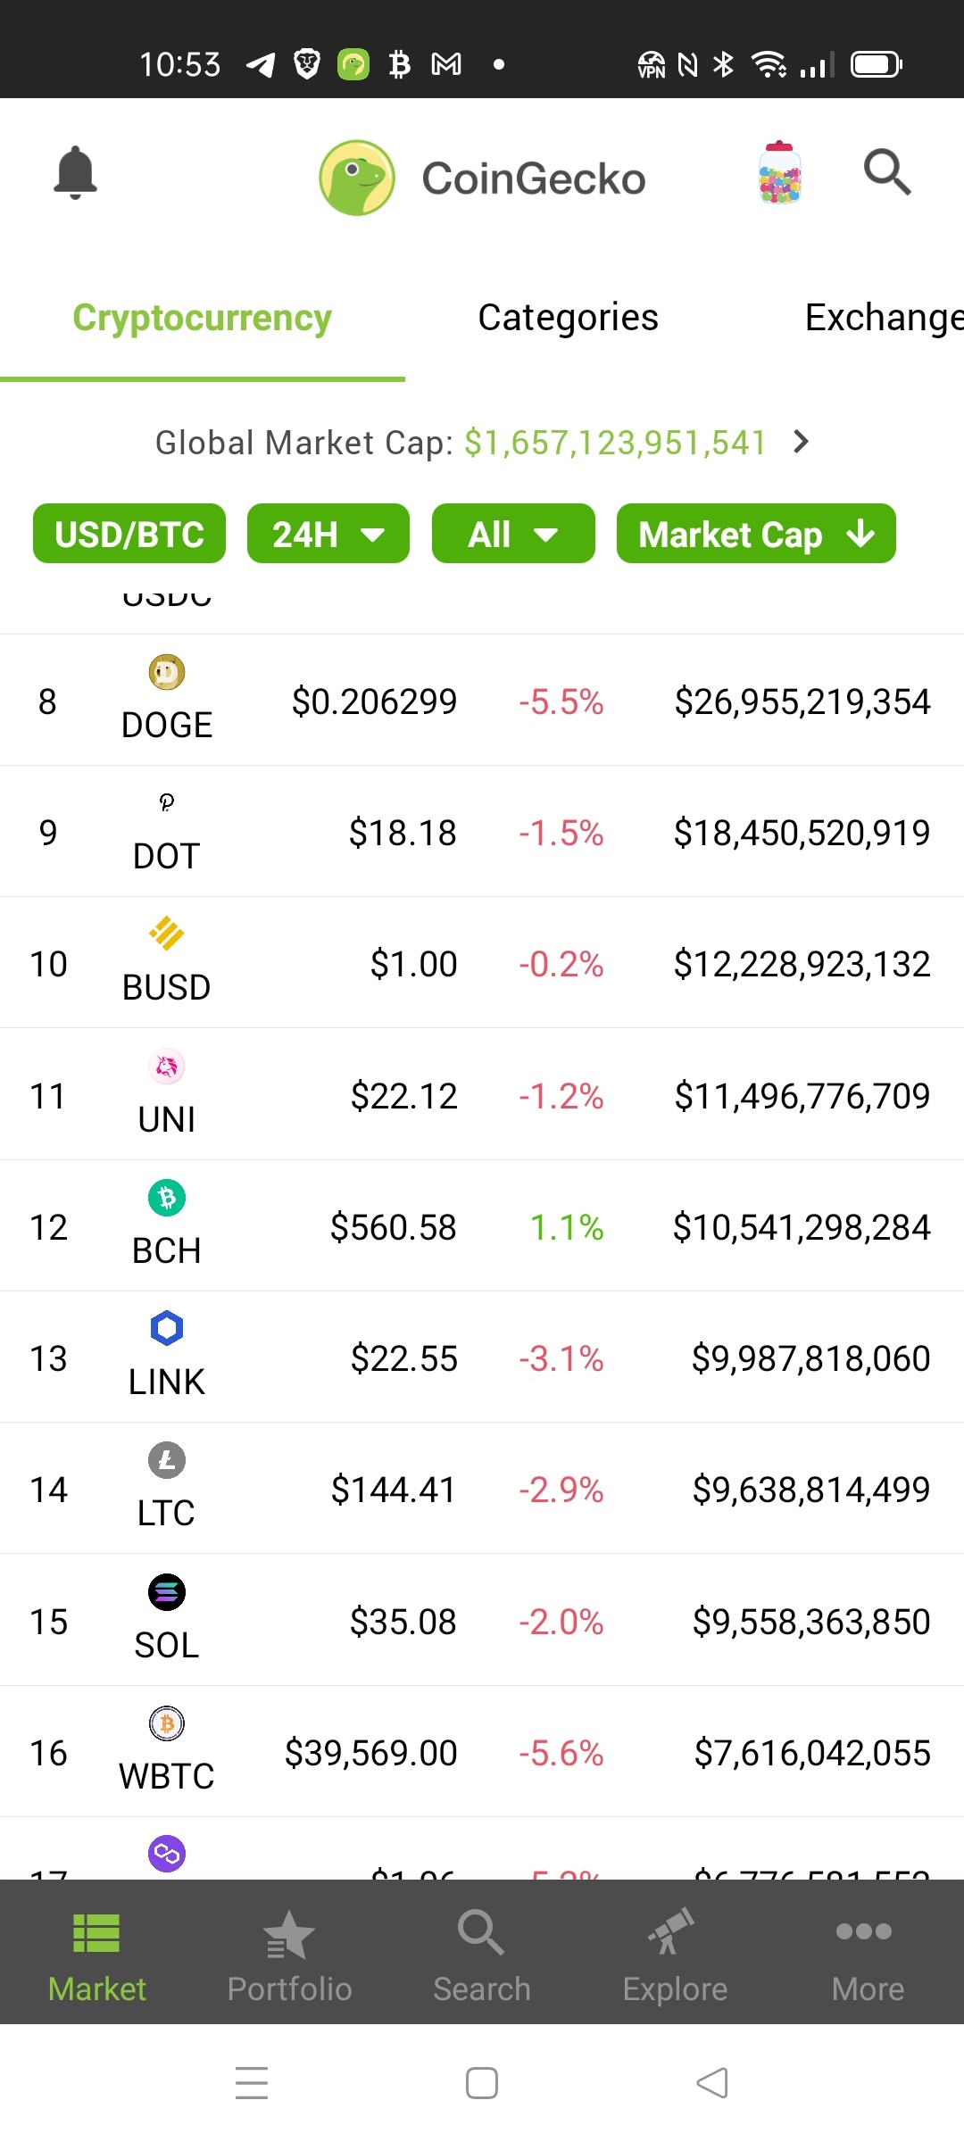Toggle USD/BTC currency display
This screenshot has width=964, height=2142.
pyautogui.click(x=129, y=534)
